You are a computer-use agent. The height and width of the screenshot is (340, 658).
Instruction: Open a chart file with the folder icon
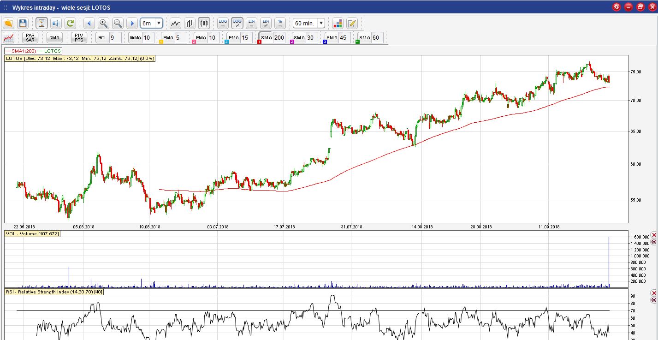(9, 23)
